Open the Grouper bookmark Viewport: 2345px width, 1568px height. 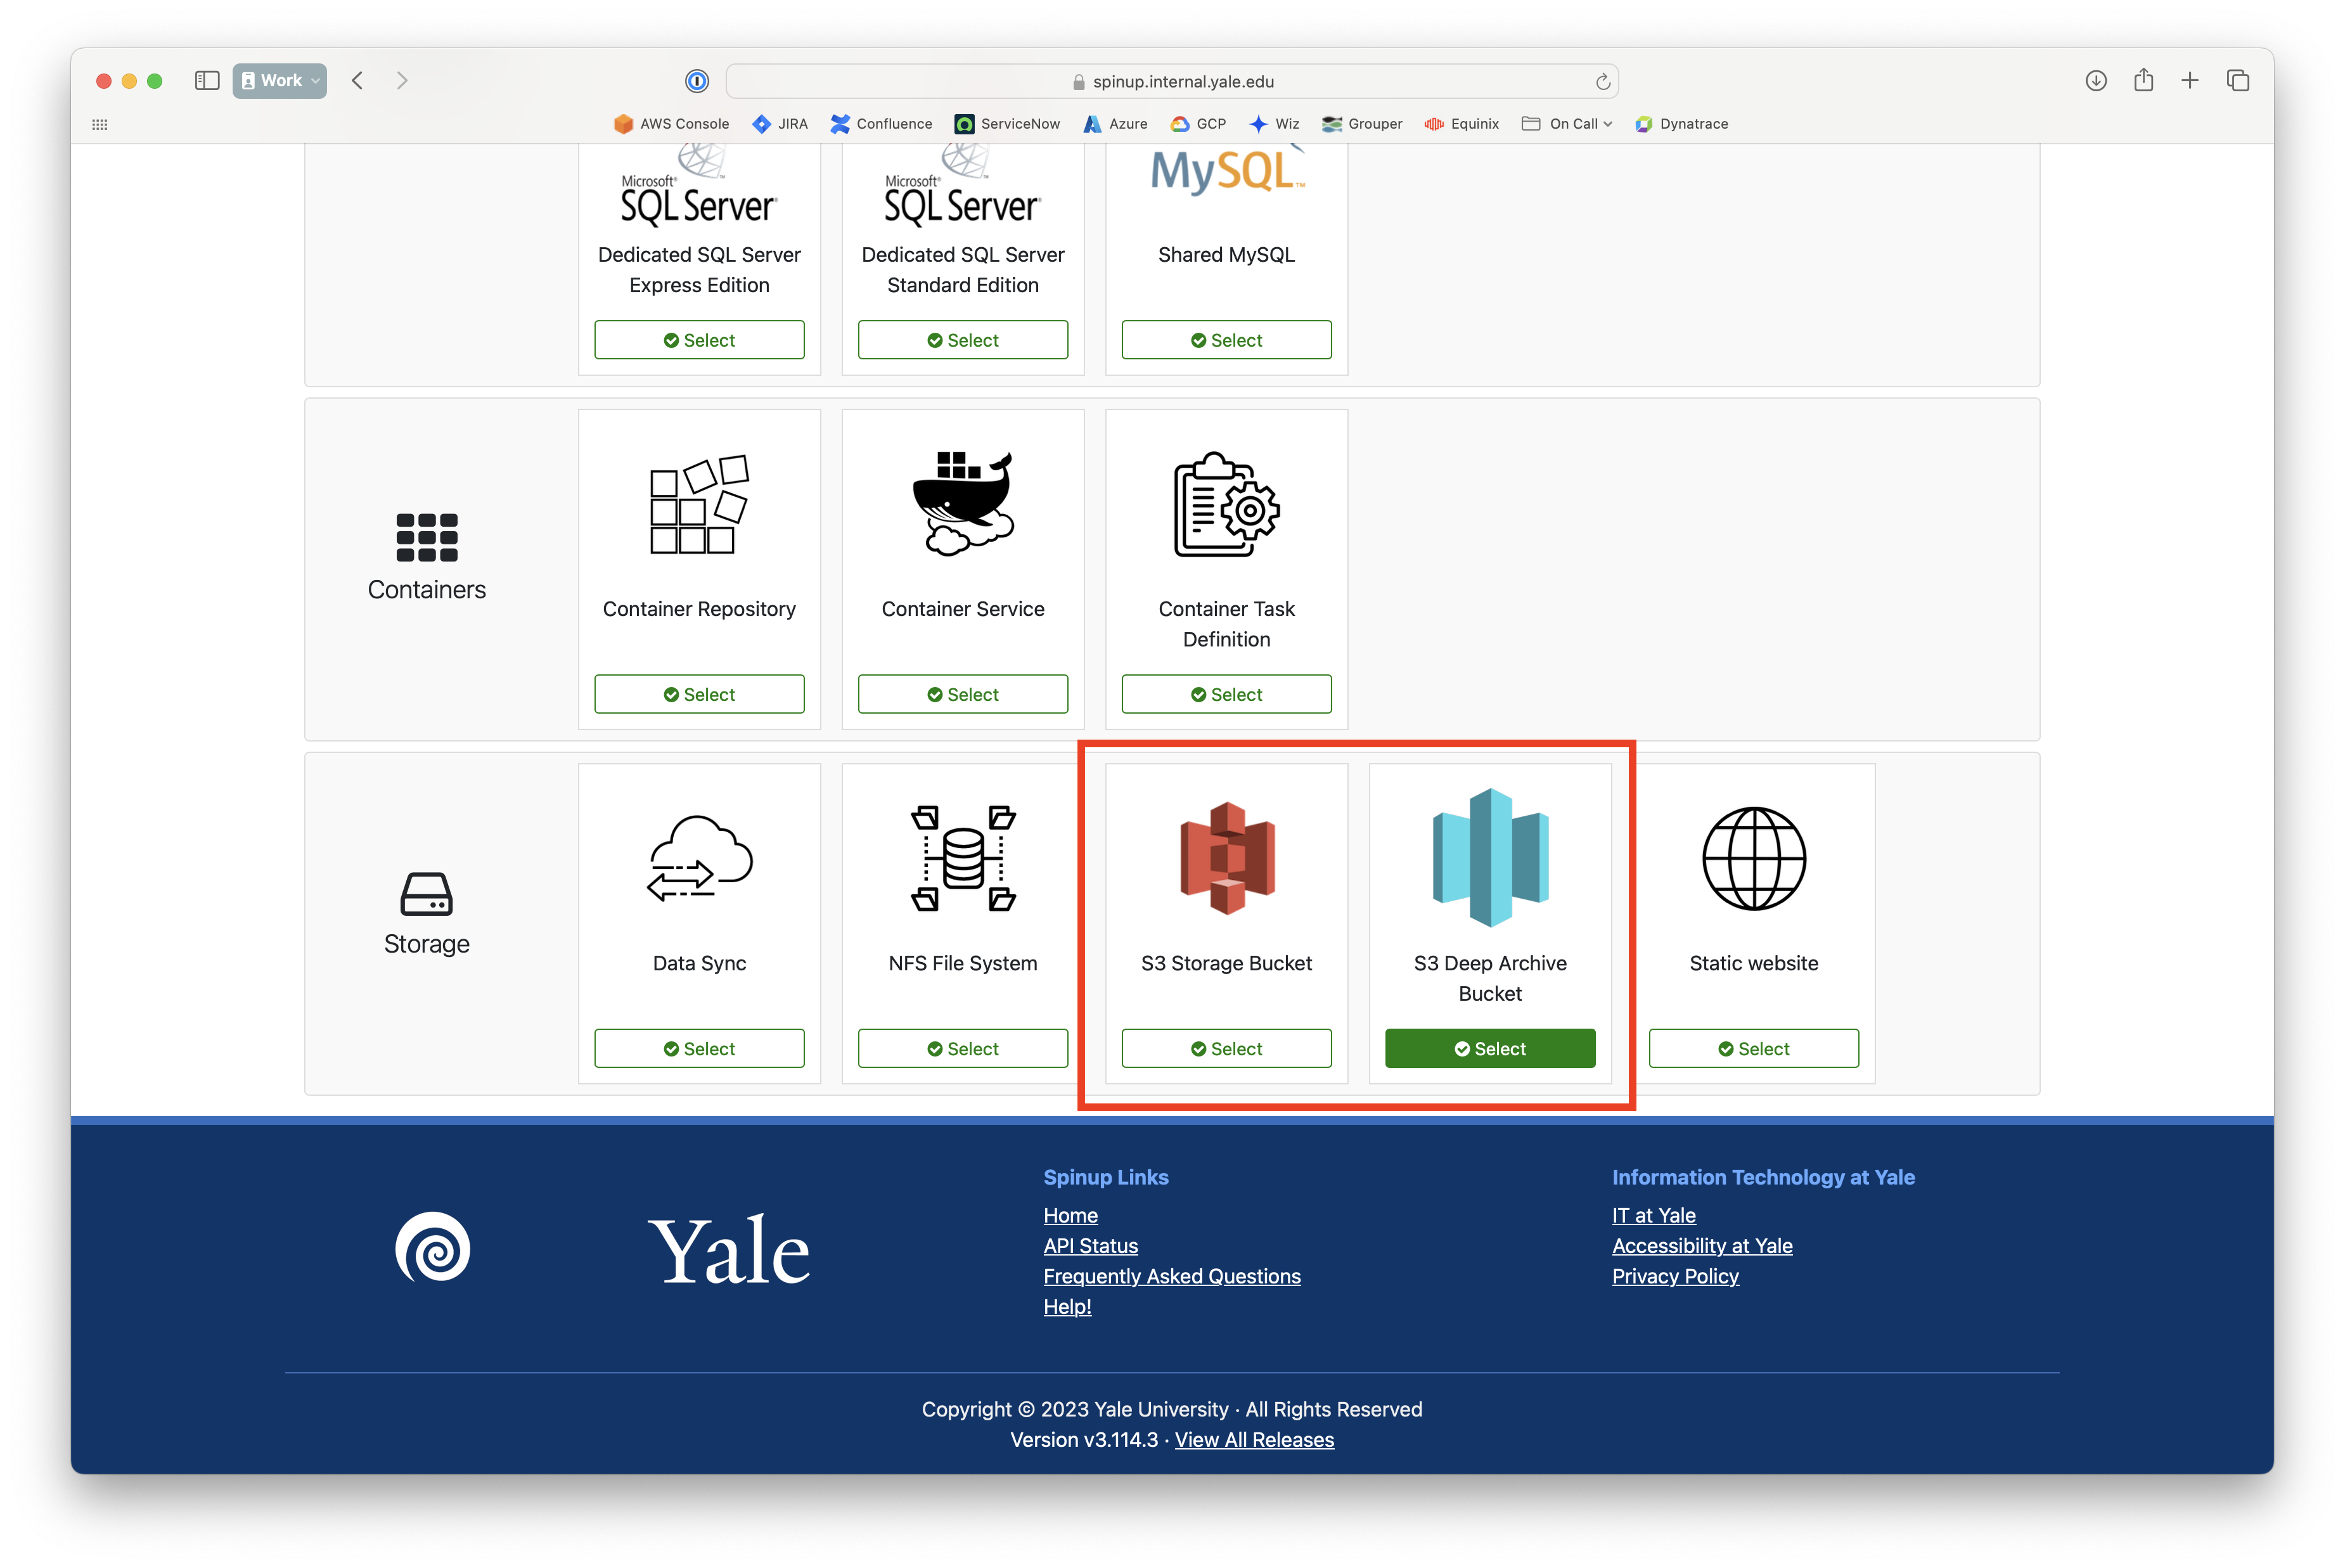1362,124
